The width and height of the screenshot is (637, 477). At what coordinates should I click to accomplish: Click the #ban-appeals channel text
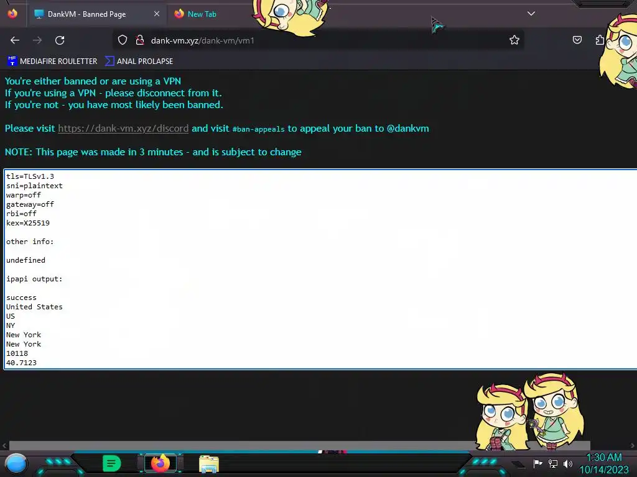point(258,129)
